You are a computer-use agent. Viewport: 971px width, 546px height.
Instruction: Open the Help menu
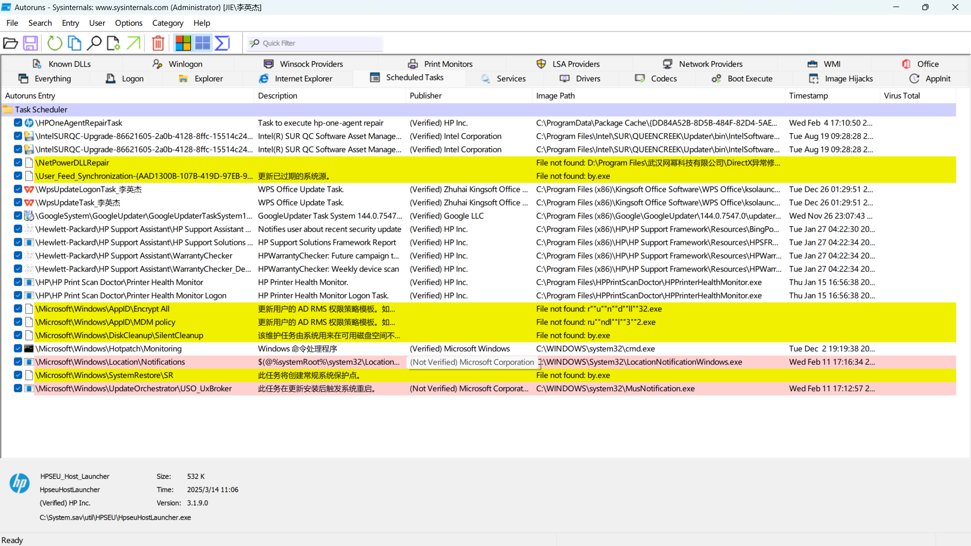tap(201, 23)
